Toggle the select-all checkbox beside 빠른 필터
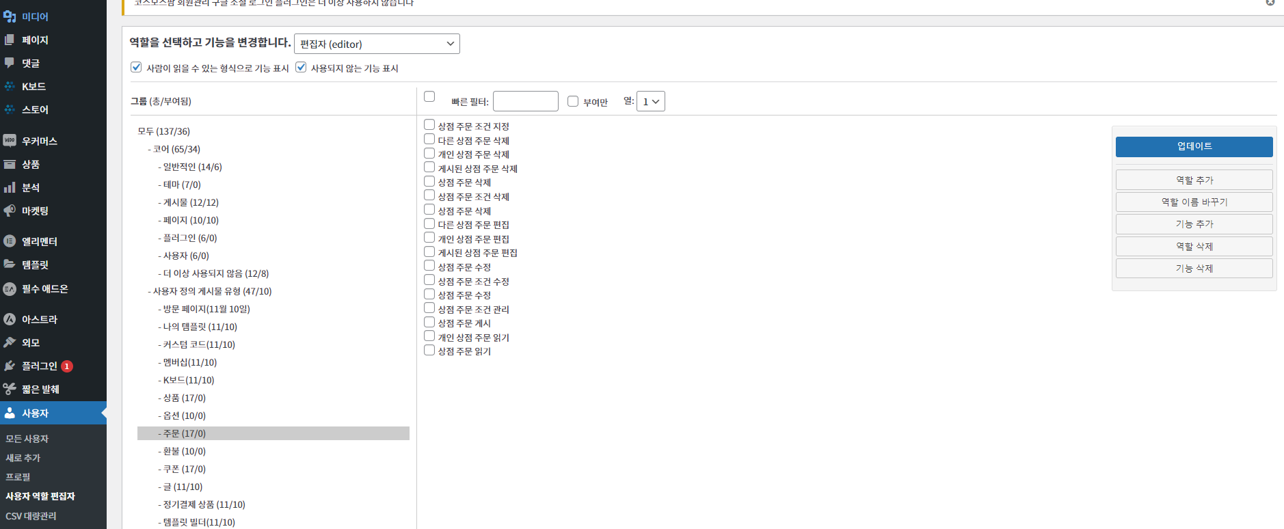The height and width of the screenshot is (529, 1284). 429,96
